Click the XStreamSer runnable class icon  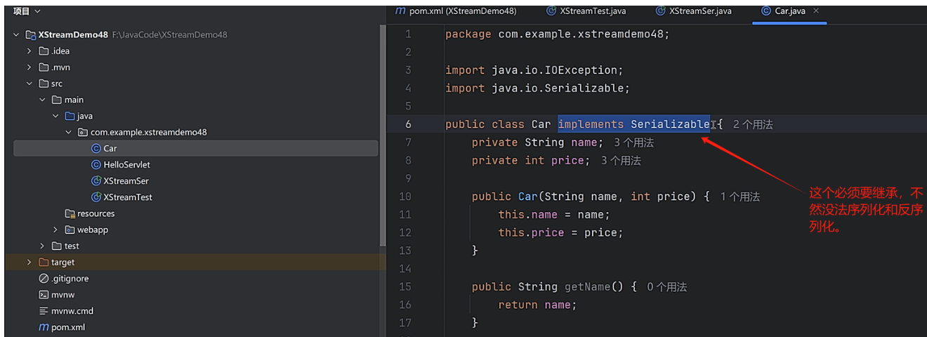(96, 180)
